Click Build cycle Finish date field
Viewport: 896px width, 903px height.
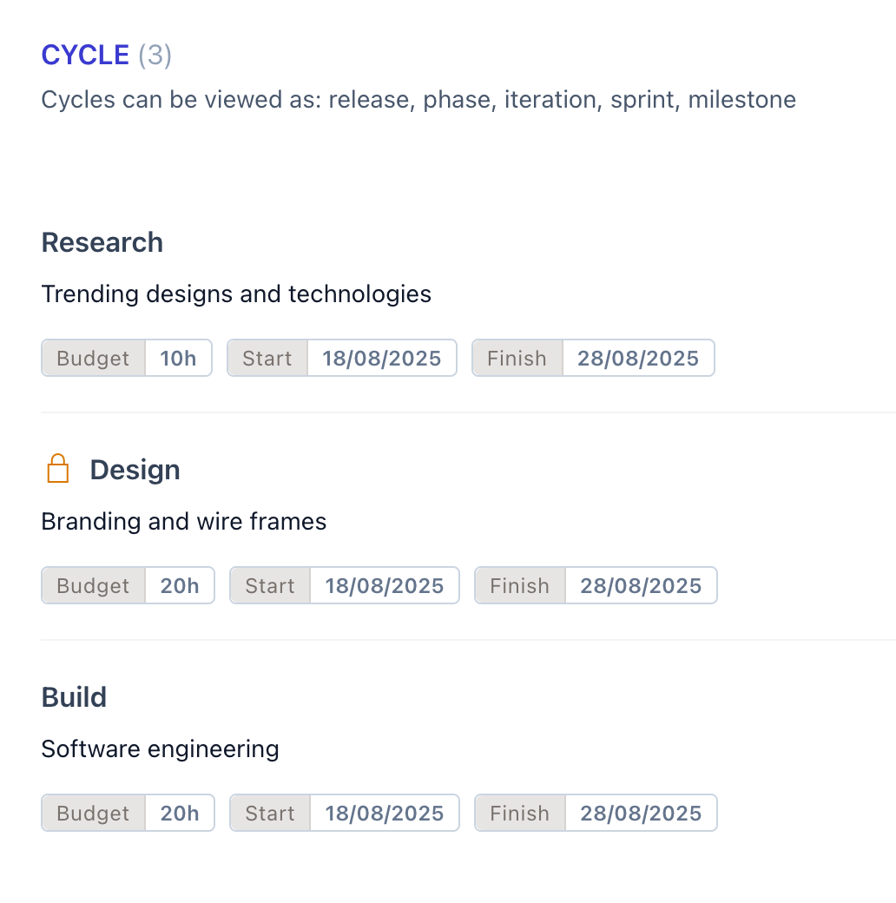[641, 814]
